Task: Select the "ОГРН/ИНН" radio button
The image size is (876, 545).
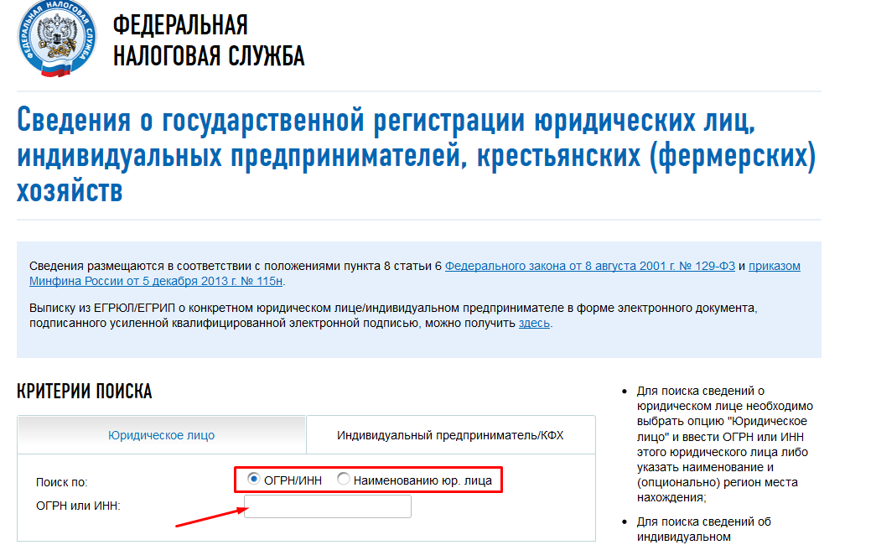Action: 254,480
